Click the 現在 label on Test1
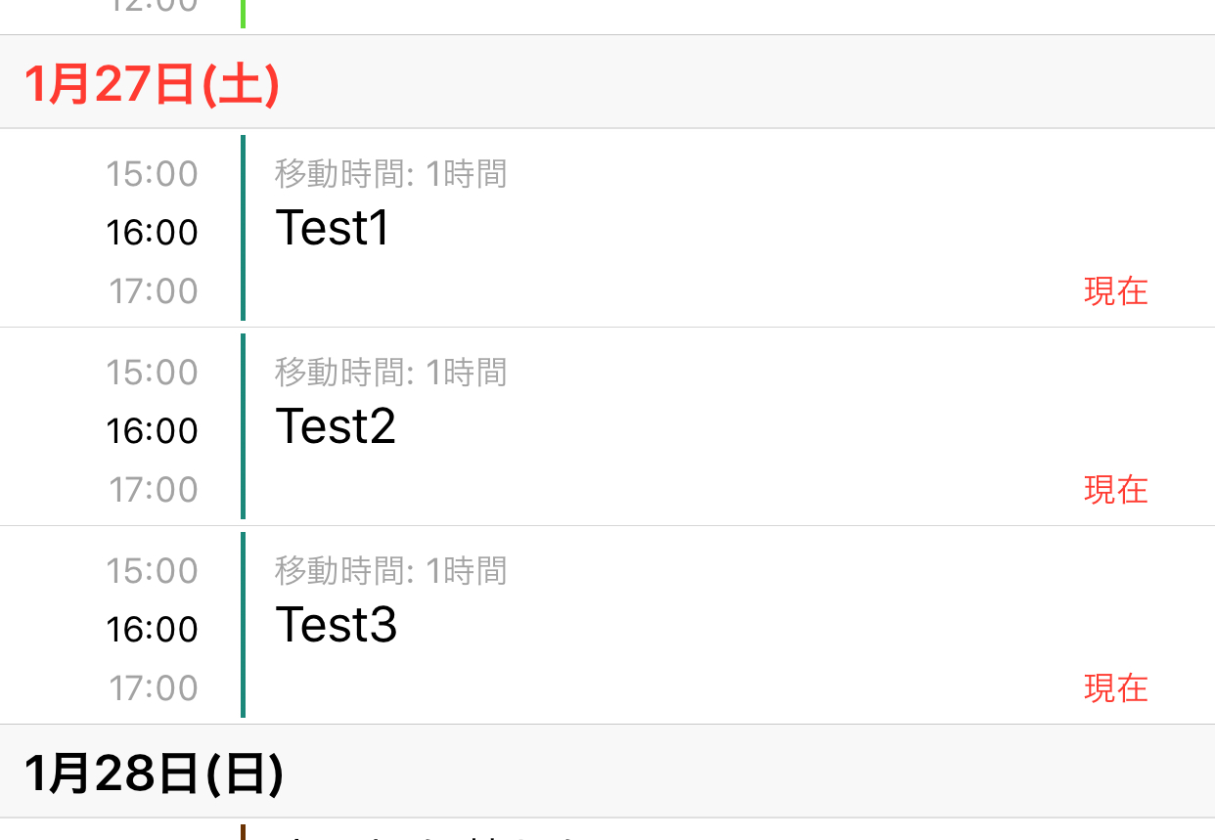Screen dimensions: 1215x840 1115,291
